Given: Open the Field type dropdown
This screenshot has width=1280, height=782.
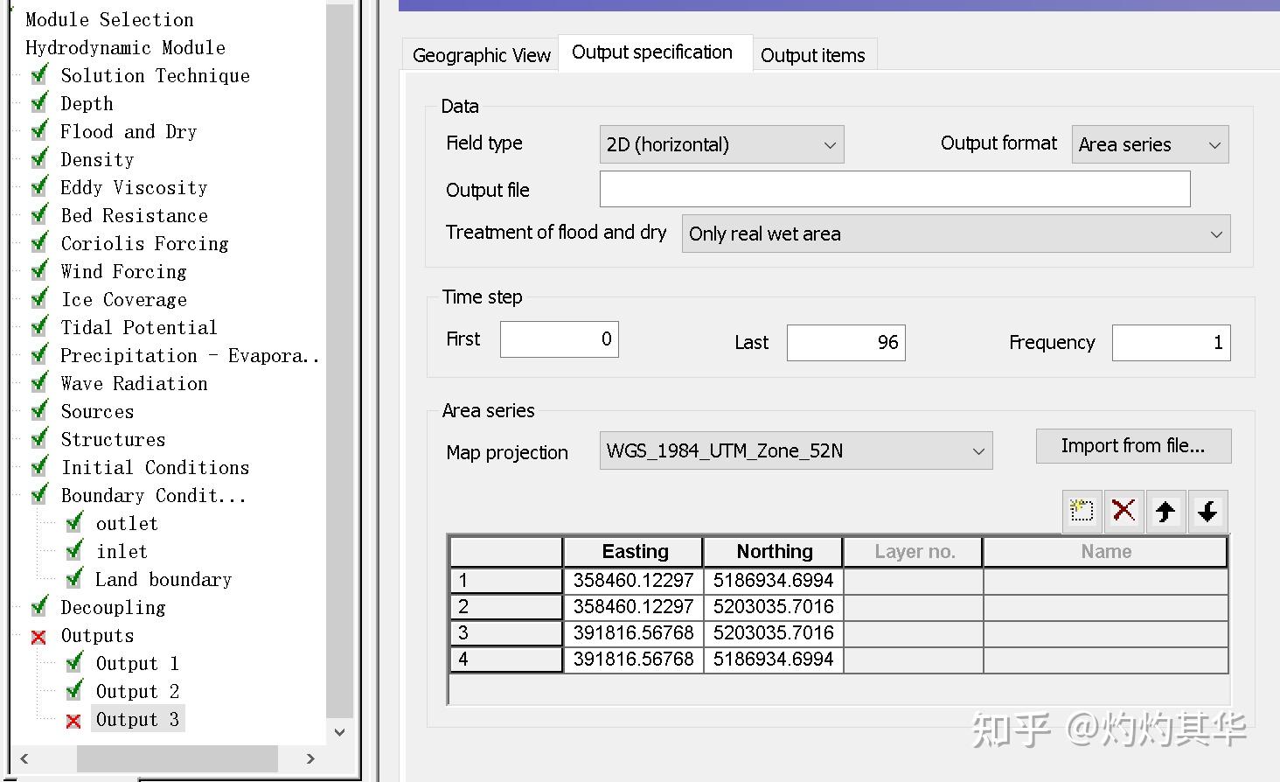Looking at the screenshot, I should pyautogui.click(x=721, y=144).
